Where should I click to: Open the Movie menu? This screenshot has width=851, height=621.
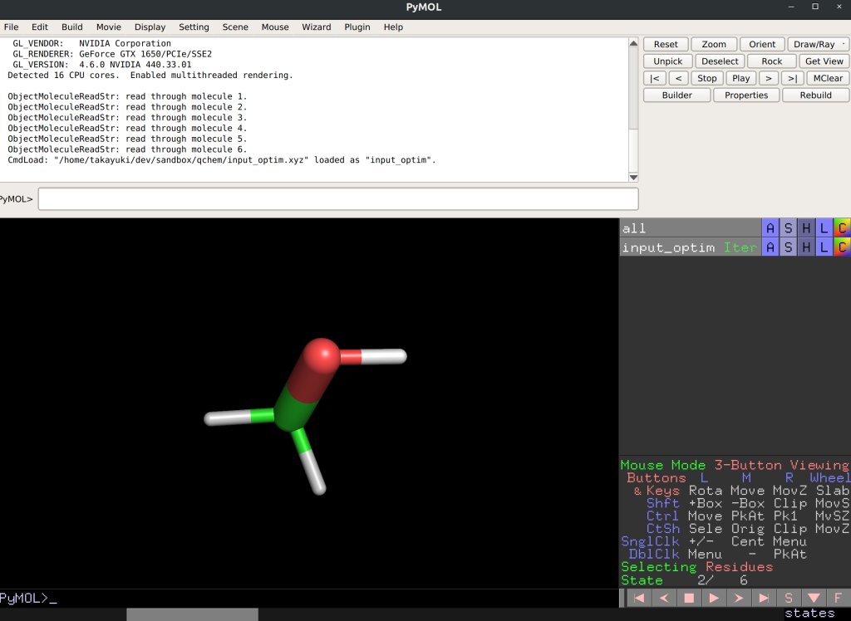click(109, 27)
